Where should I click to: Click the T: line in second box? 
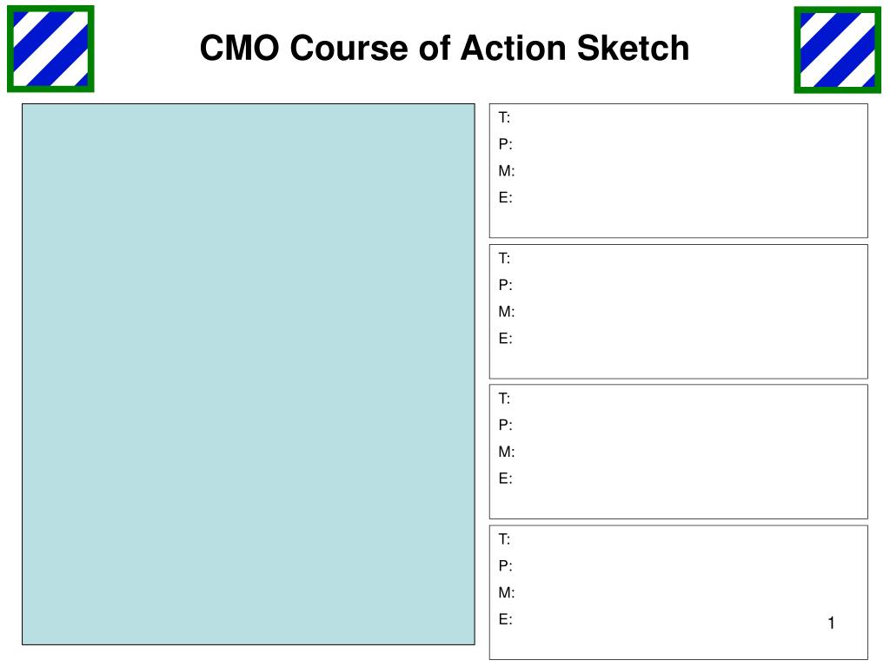pos(504,258)
